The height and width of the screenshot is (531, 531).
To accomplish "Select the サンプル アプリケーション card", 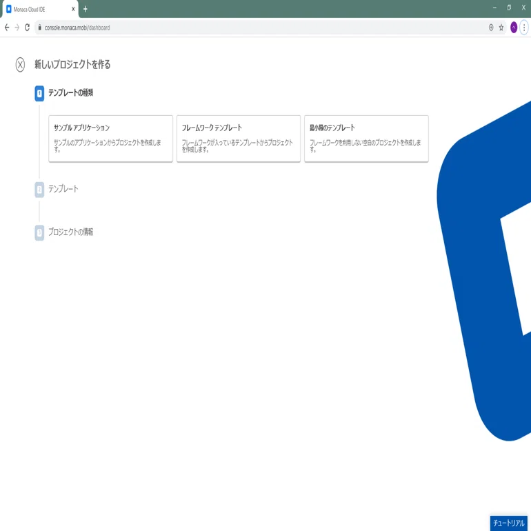I will coord(110,139).
